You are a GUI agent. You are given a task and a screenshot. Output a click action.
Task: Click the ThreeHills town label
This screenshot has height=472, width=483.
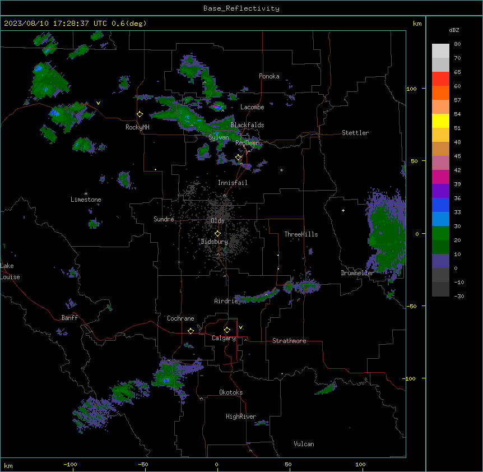(x=301, y=234)
